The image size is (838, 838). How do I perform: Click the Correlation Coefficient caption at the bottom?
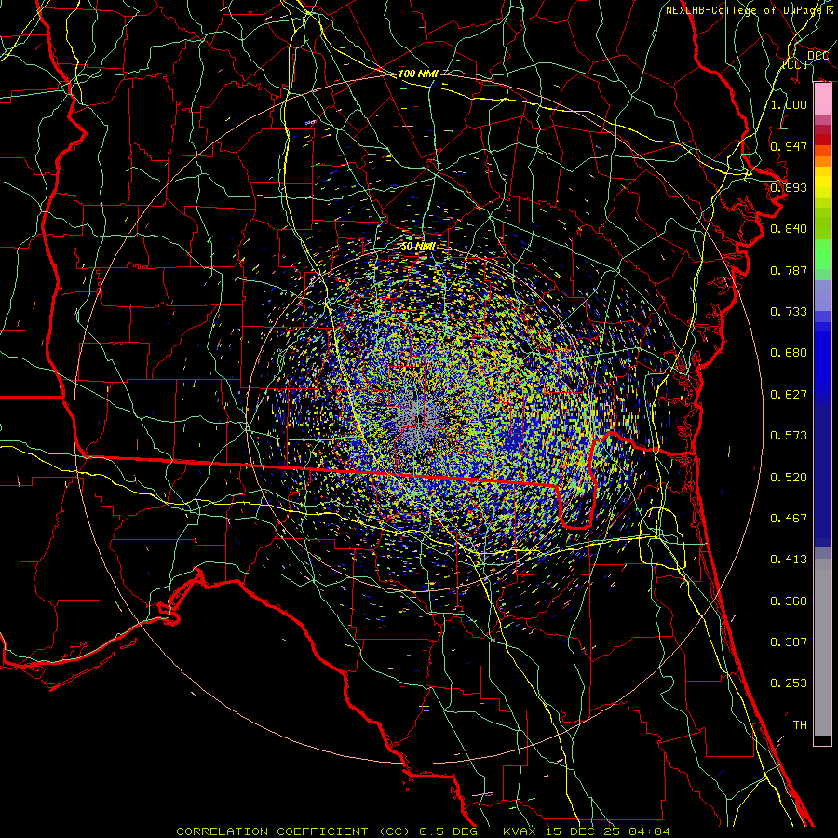coord(423,831)
